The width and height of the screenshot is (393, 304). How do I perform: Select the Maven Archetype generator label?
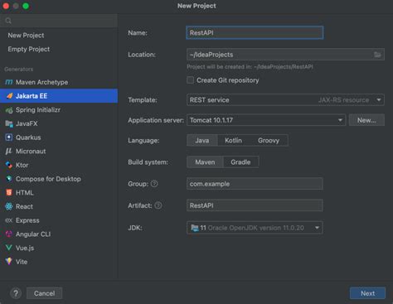[41, 82]
